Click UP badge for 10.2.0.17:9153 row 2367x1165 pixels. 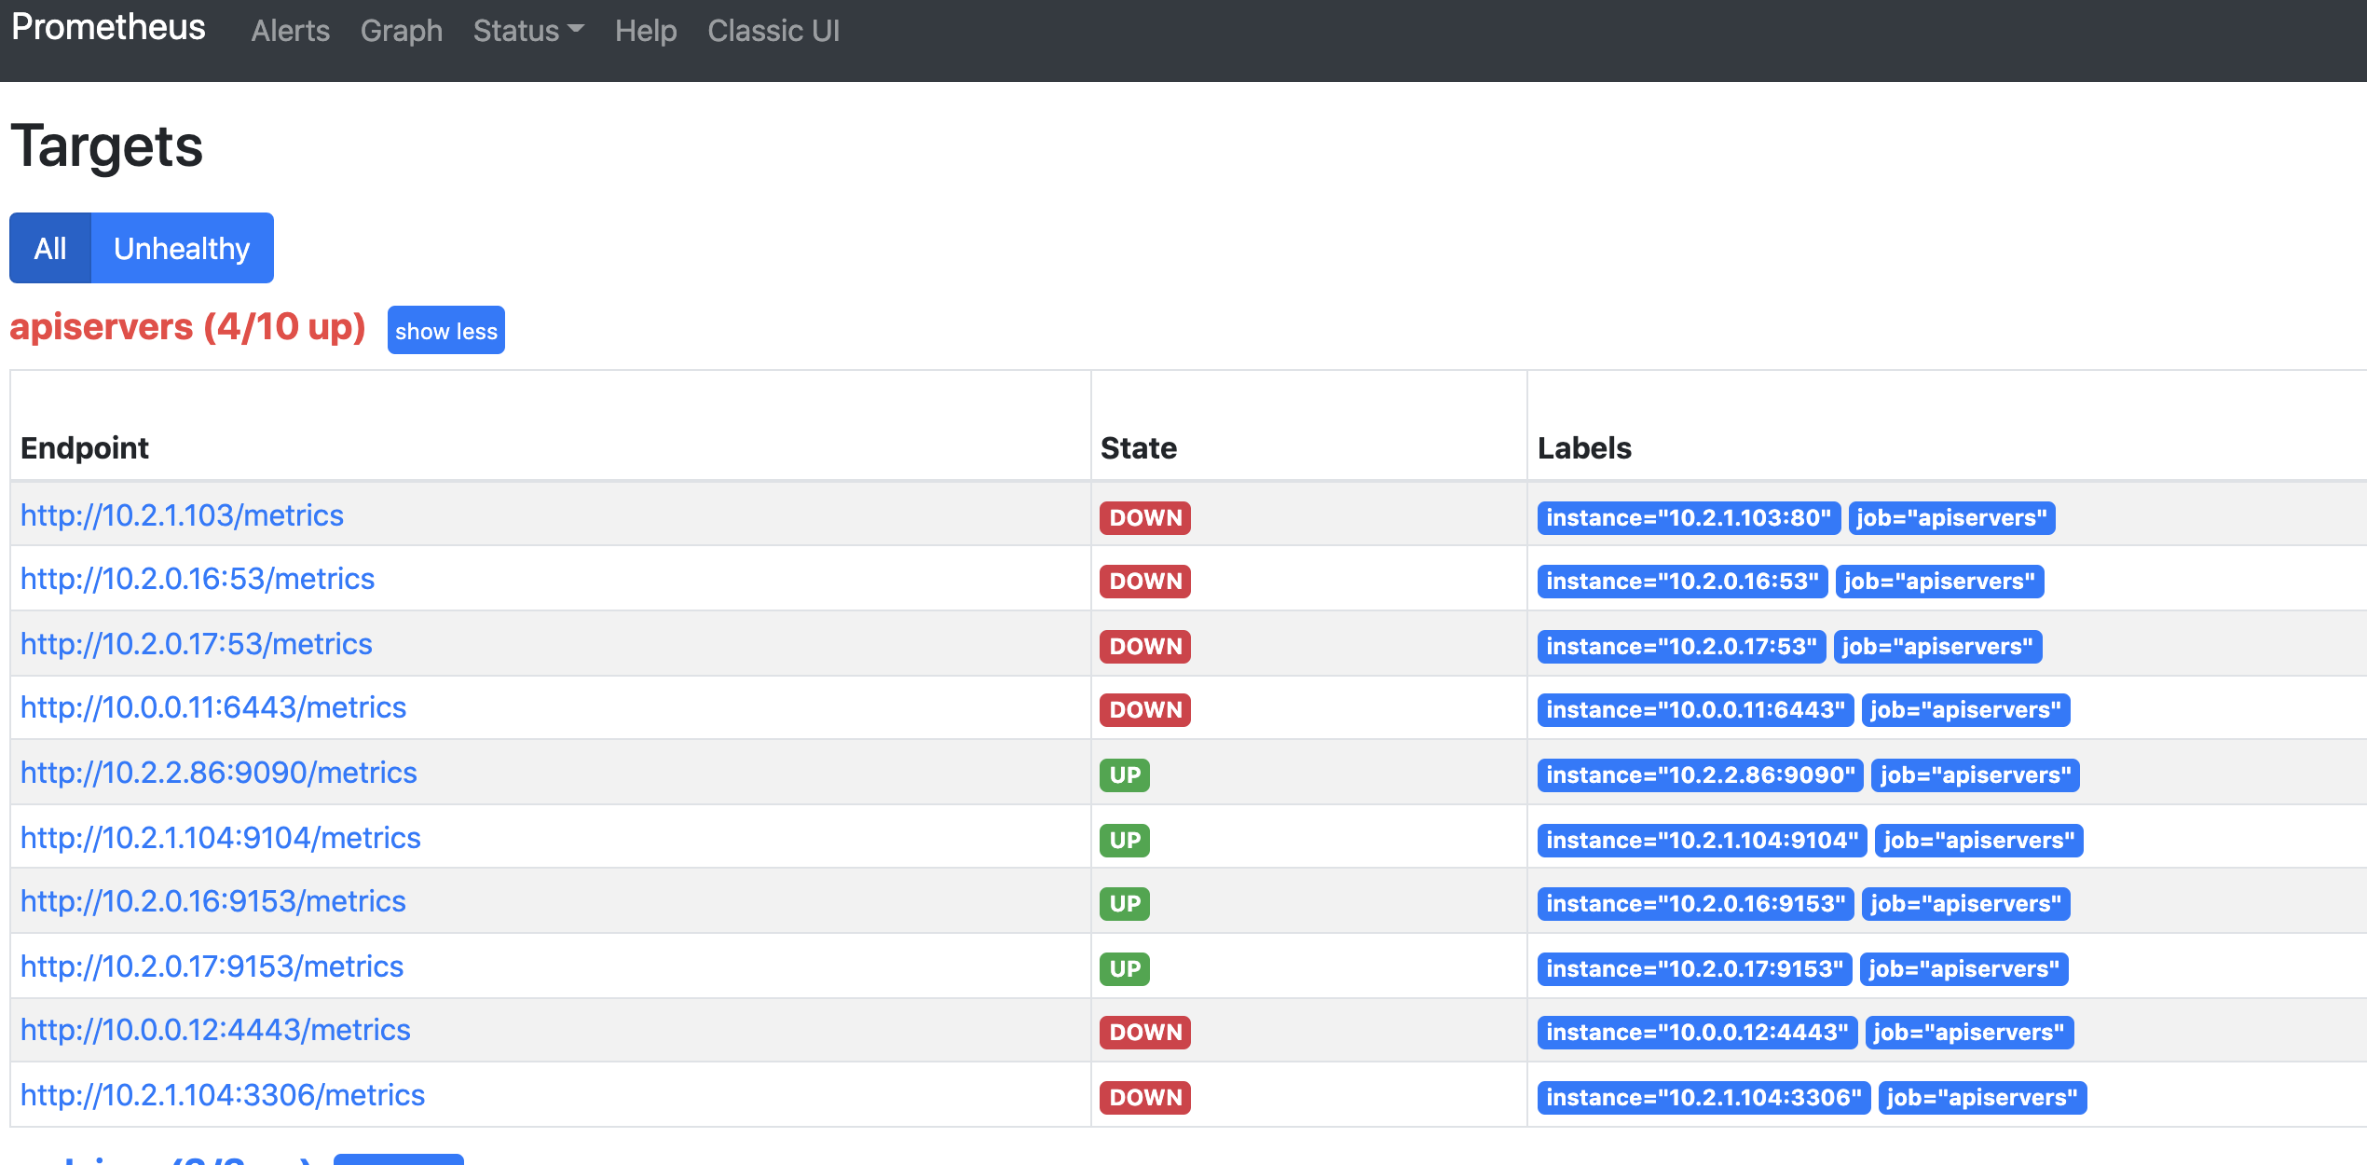click(1125, 969)
